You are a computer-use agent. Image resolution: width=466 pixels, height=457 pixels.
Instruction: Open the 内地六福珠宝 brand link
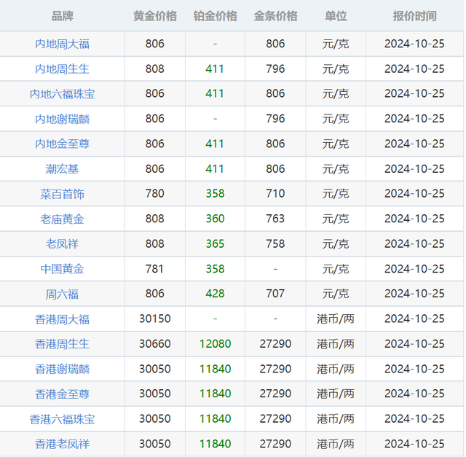[x=62, y=94]
